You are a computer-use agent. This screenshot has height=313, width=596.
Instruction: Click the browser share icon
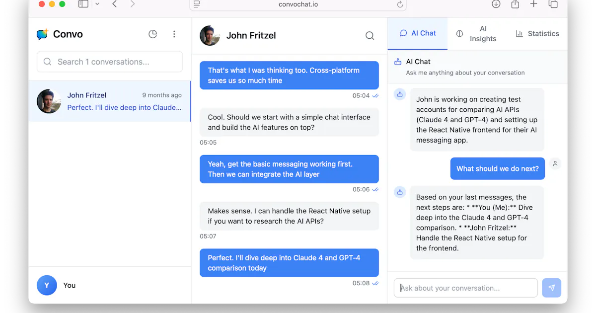tap(515, 4)
